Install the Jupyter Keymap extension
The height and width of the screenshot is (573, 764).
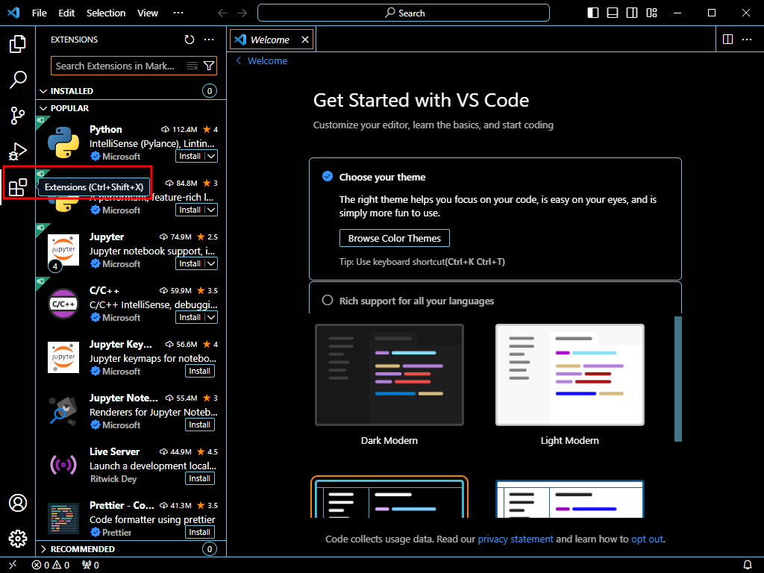click(x=200, y=371)
